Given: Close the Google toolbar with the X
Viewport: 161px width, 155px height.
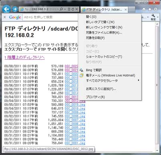Looking at the screenshot, I should [x=5, y=17].
